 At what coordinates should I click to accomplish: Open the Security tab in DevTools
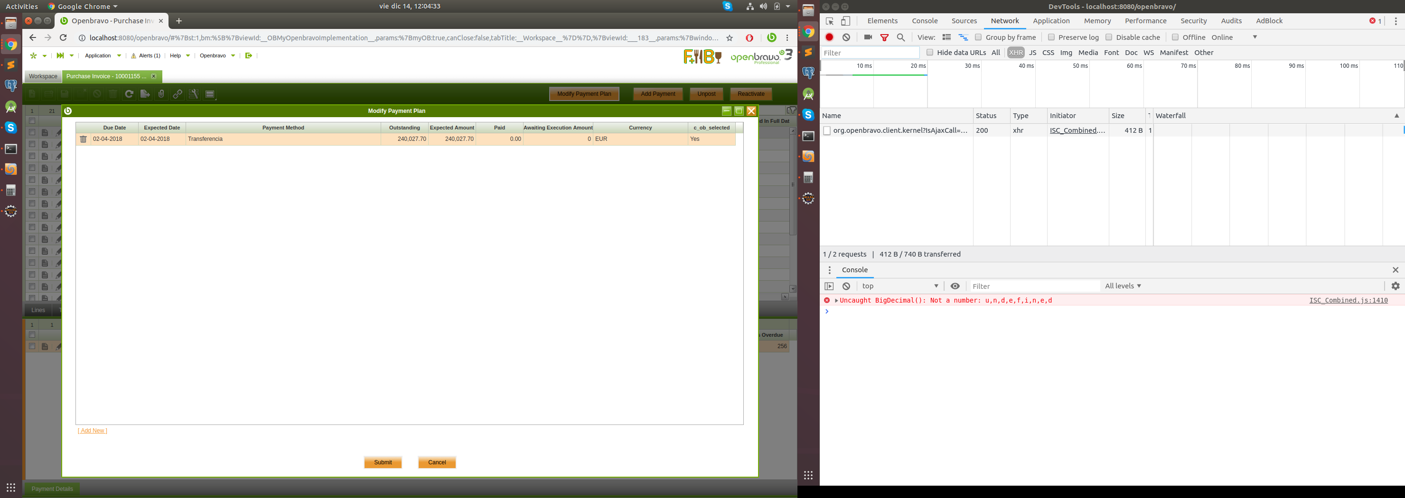click(1193, 21)
